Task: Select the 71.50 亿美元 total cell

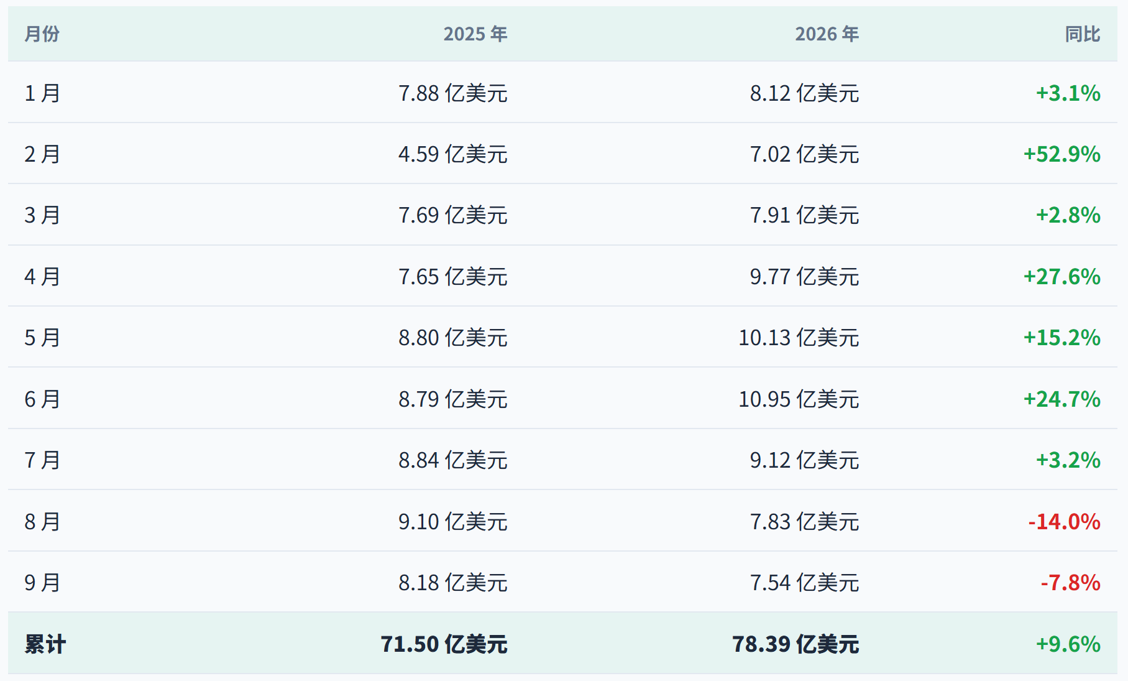Action: pos(444,644)
